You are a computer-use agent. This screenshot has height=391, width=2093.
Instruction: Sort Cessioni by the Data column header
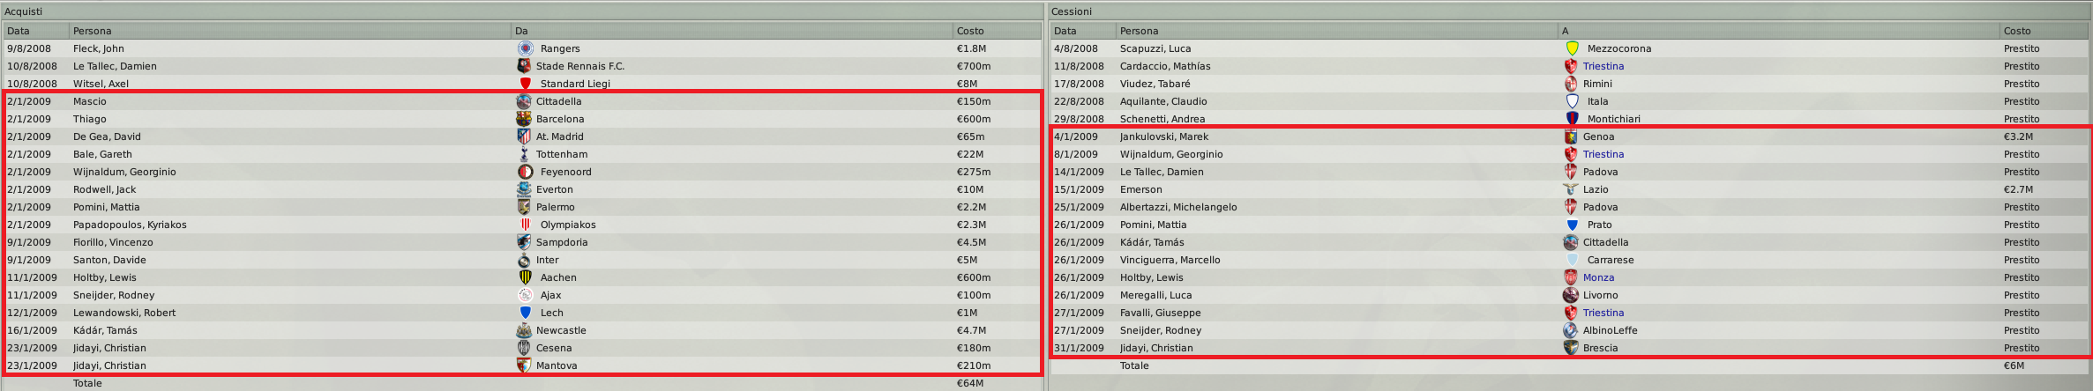click(x=1065, y=31)
